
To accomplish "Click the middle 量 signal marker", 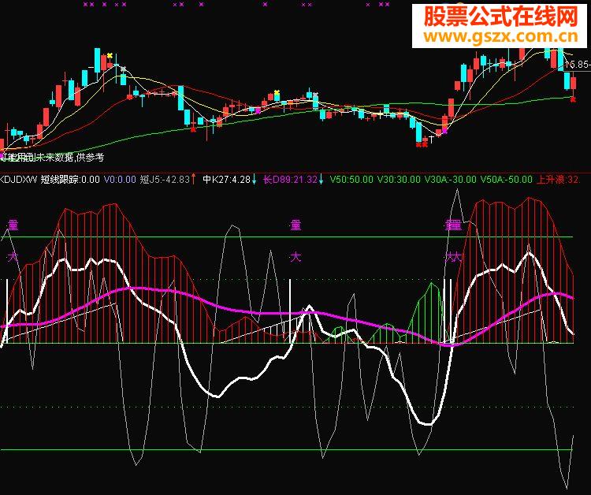I will click(295, 225).
